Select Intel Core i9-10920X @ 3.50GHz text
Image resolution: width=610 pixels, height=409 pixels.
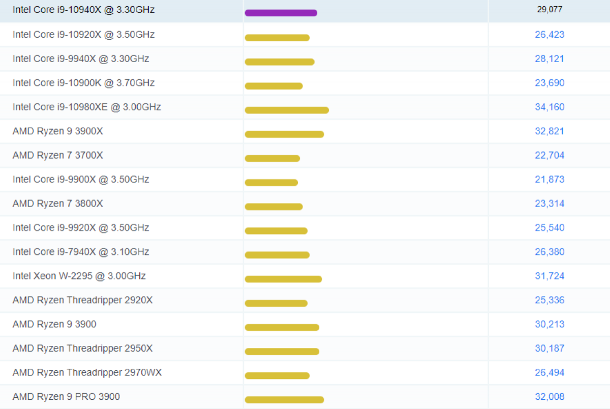click(84, 35)
